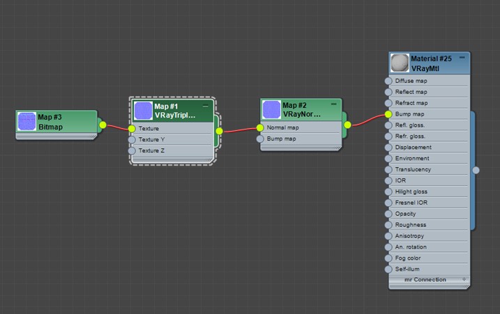Image resolution: width=500 pixels, height=314 pixels.
Task: Click the Refl. gloss. input socket
Action: click(x=388, y=125)
